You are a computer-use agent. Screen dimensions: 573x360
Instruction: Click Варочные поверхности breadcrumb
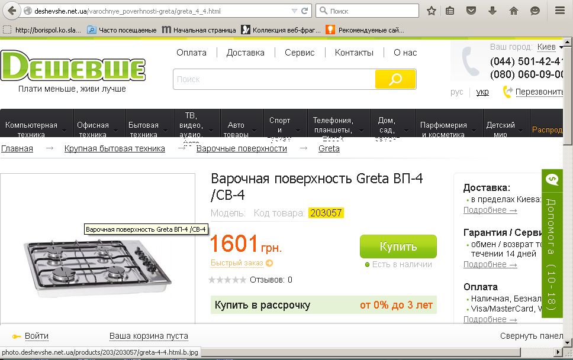(242, 148)
